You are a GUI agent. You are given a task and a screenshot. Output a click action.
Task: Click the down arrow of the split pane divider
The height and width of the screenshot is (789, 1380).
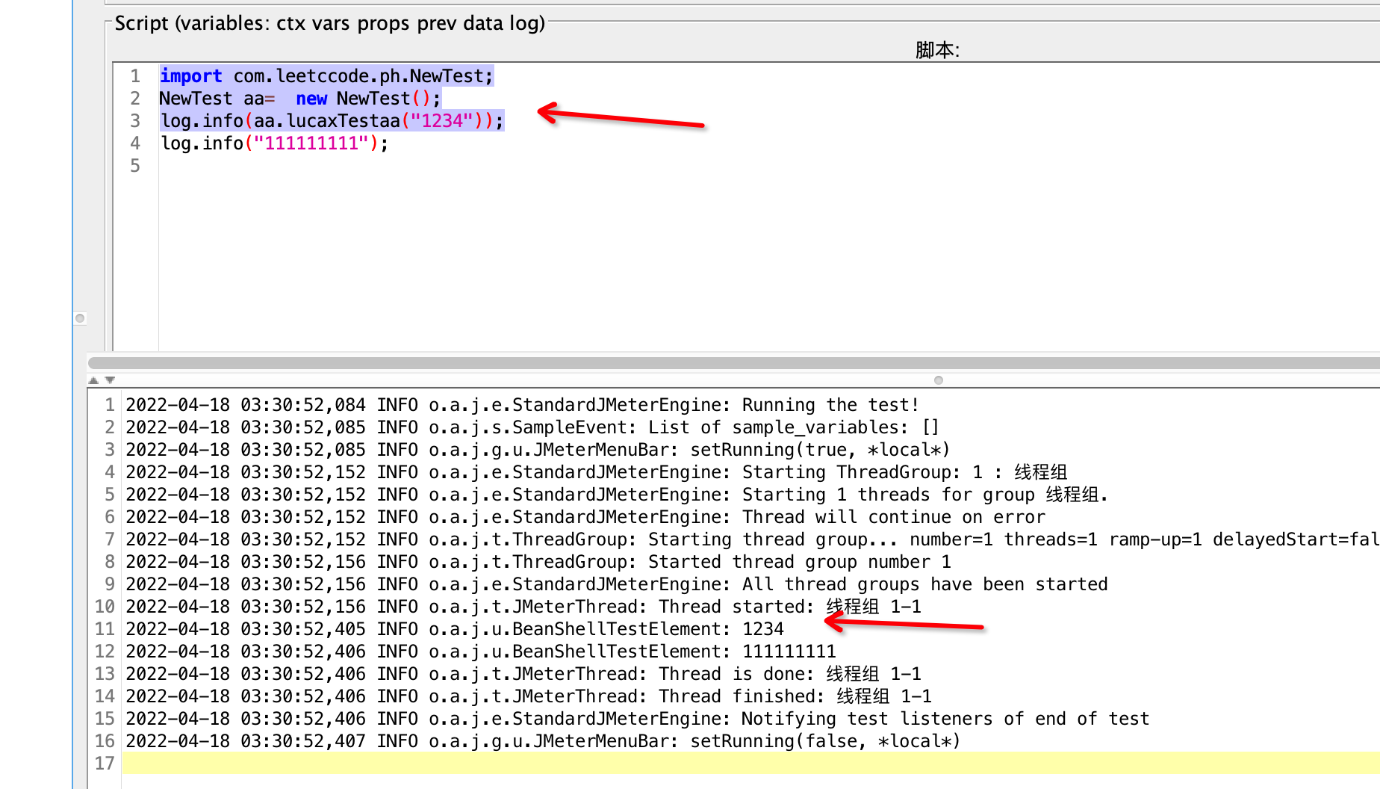point(110,380)
